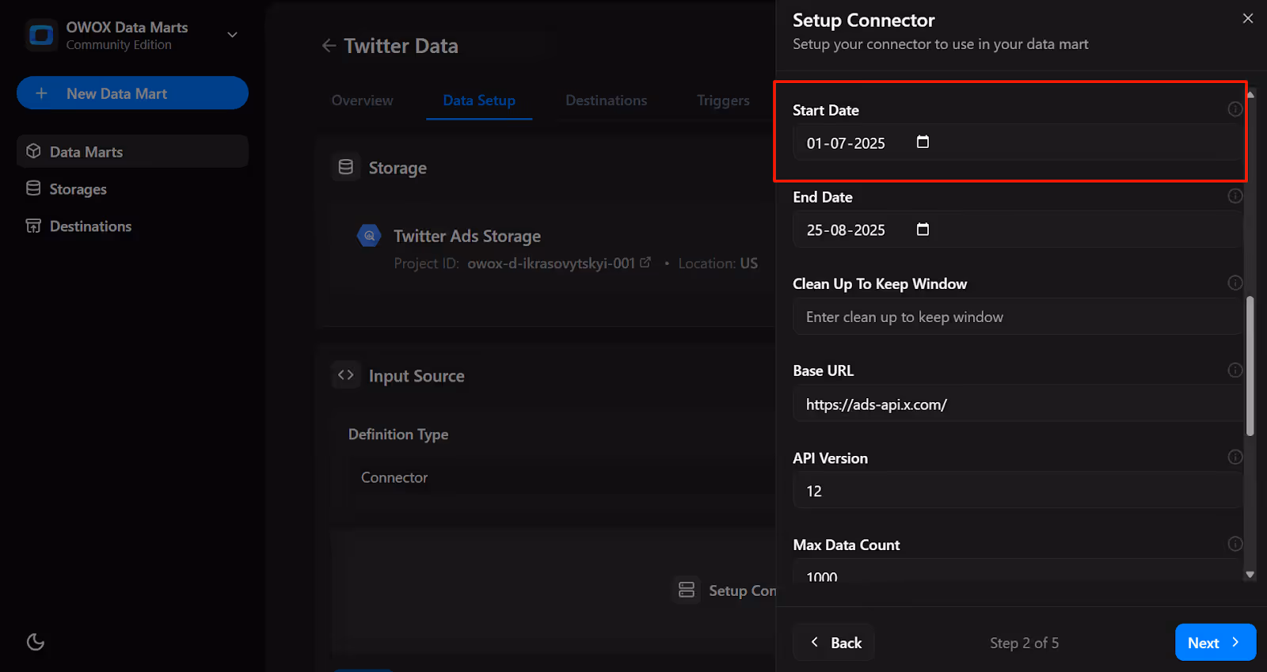Click the Next button
Screen dimensions: 1267x672
click(1216, 642)
